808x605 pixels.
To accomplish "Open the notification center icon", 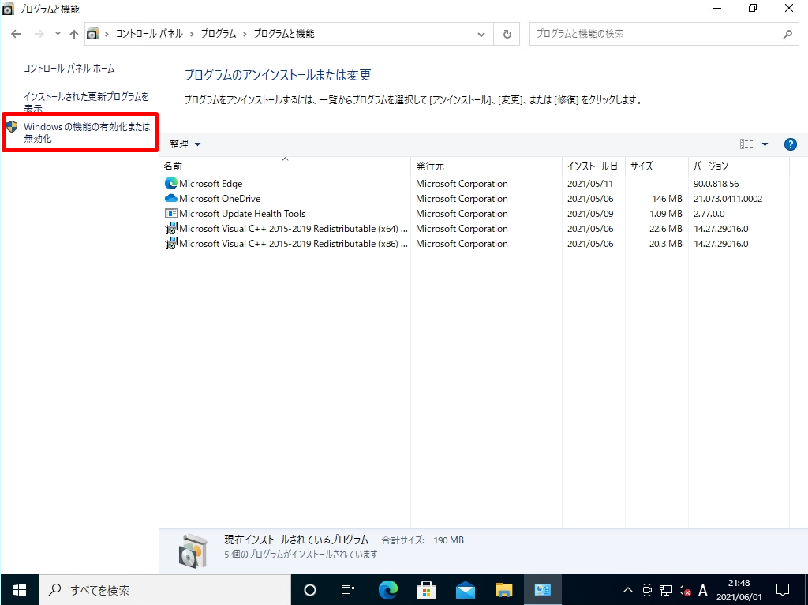I will point(783,589).
